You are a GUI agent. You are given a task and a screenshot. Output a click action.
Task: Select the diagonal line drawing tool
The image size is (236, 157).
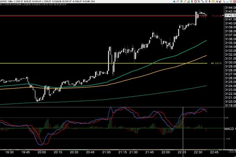[x=203, y=2]
